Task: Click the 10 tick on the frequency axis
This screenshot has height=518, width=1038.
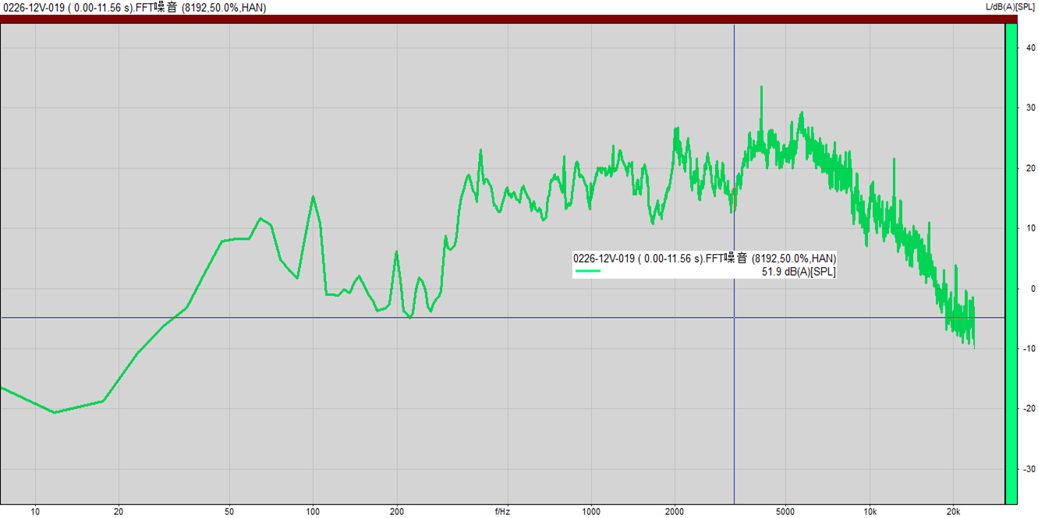Action: (x=35, y=512)
